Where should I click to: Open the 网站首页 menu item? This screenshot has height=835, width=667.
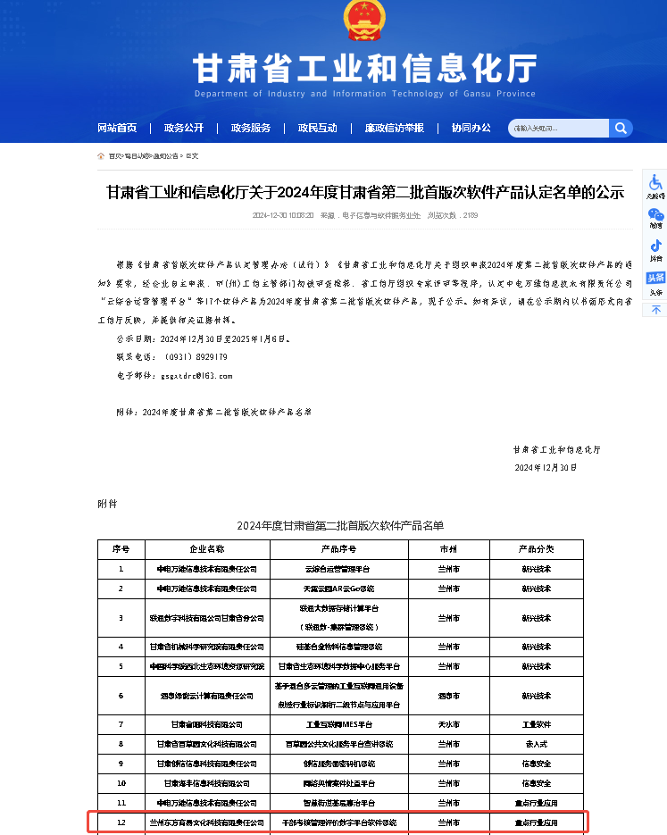point(117,128)
